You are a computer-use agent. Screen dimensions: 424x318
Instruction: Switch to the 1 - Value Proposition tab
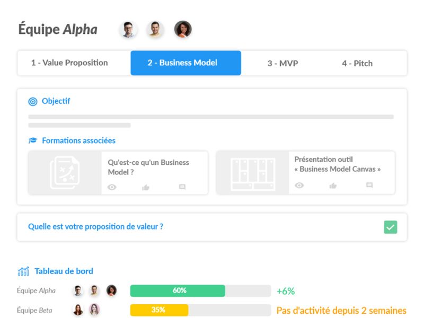(69, 63)
